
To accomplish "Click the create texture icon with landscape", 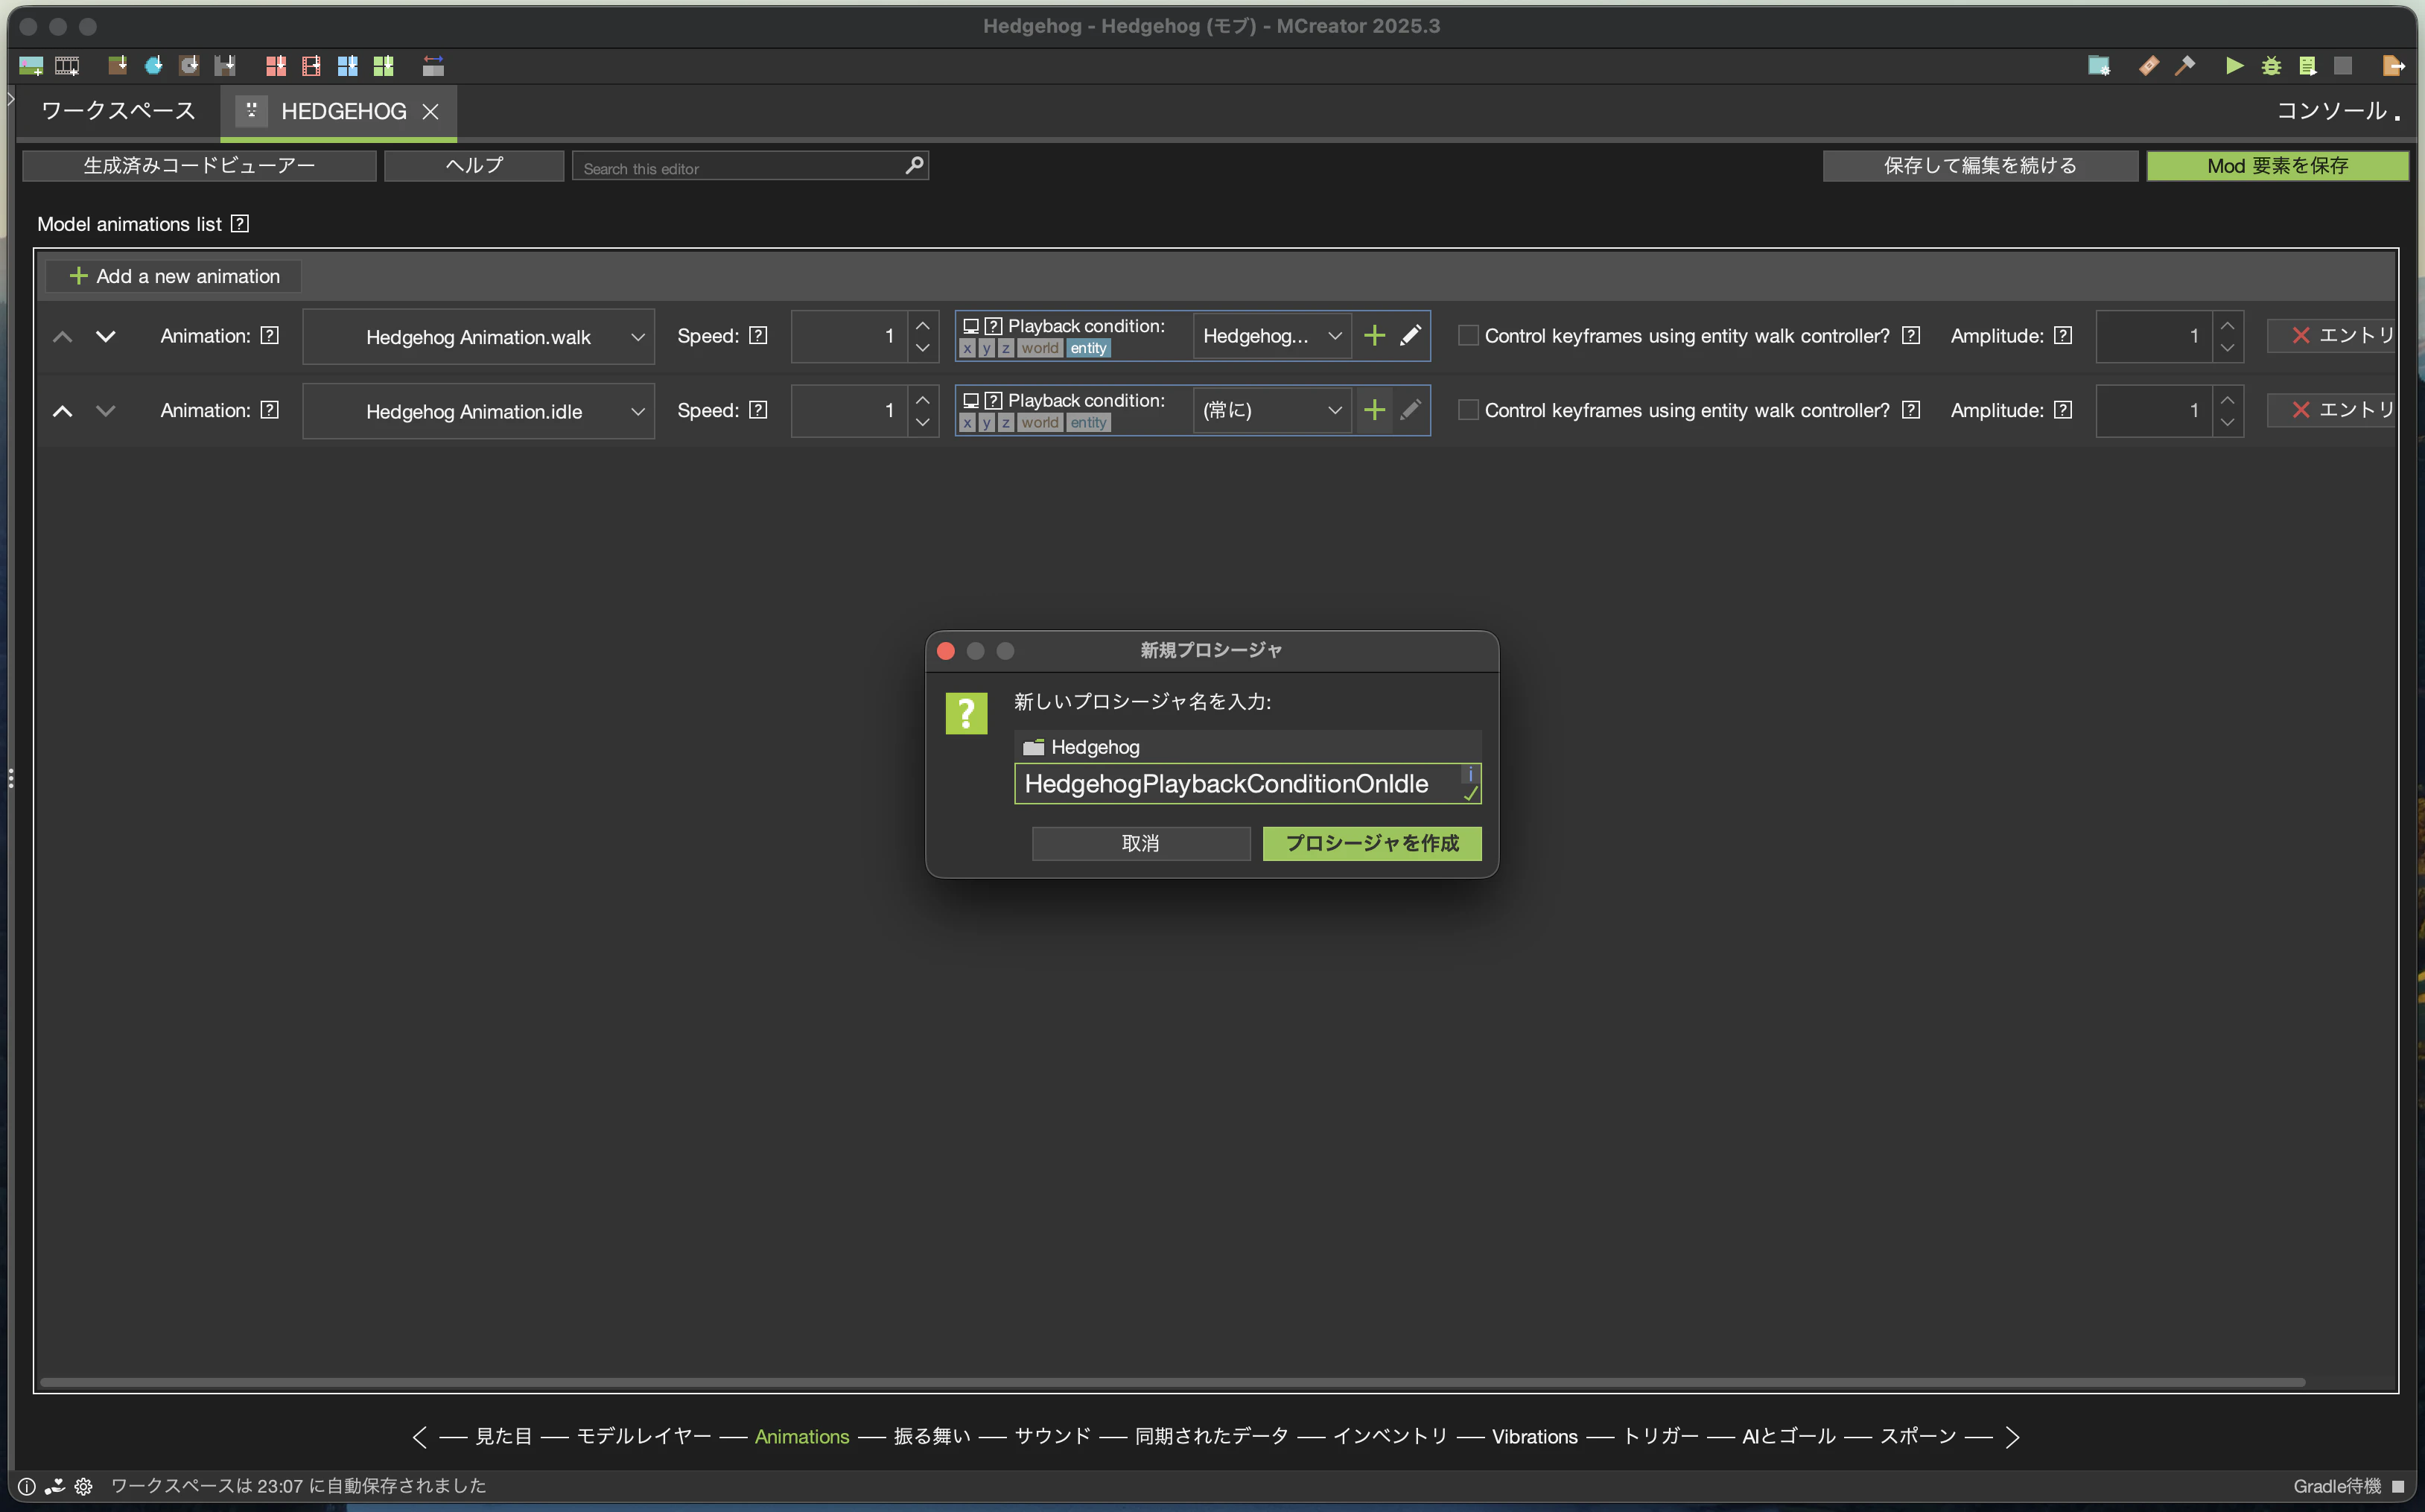I will pyautogui.click(x=31, y=66).
